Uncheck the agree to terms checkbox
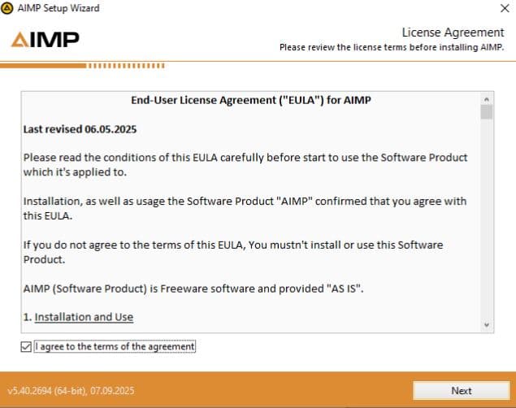 tap(28, 347)
